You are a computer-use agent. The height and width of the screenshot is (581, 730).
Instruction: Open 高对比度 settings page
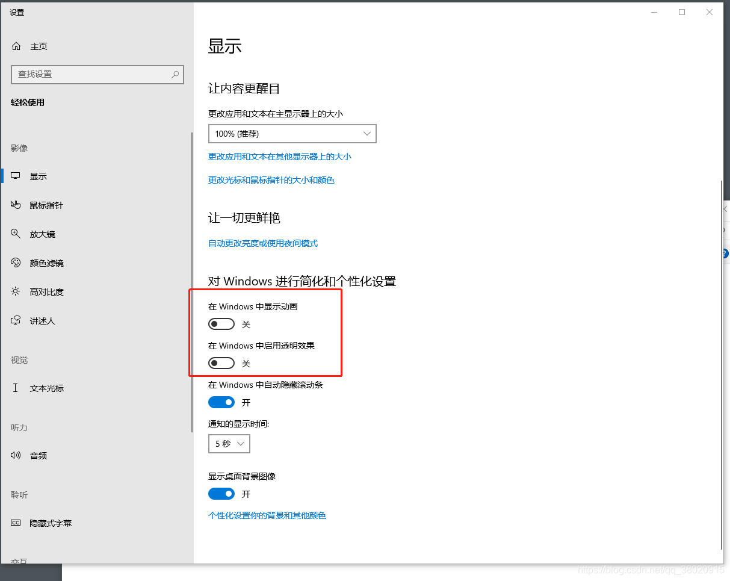(47, 292)
